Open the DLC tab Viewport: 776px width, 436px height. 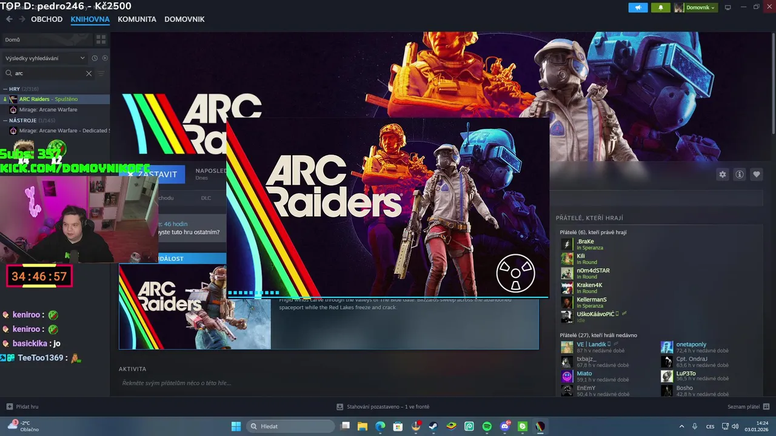click(x=206, y=198)
